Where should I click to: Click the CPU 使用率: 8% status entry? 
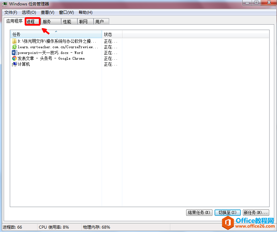coord(54,227)
